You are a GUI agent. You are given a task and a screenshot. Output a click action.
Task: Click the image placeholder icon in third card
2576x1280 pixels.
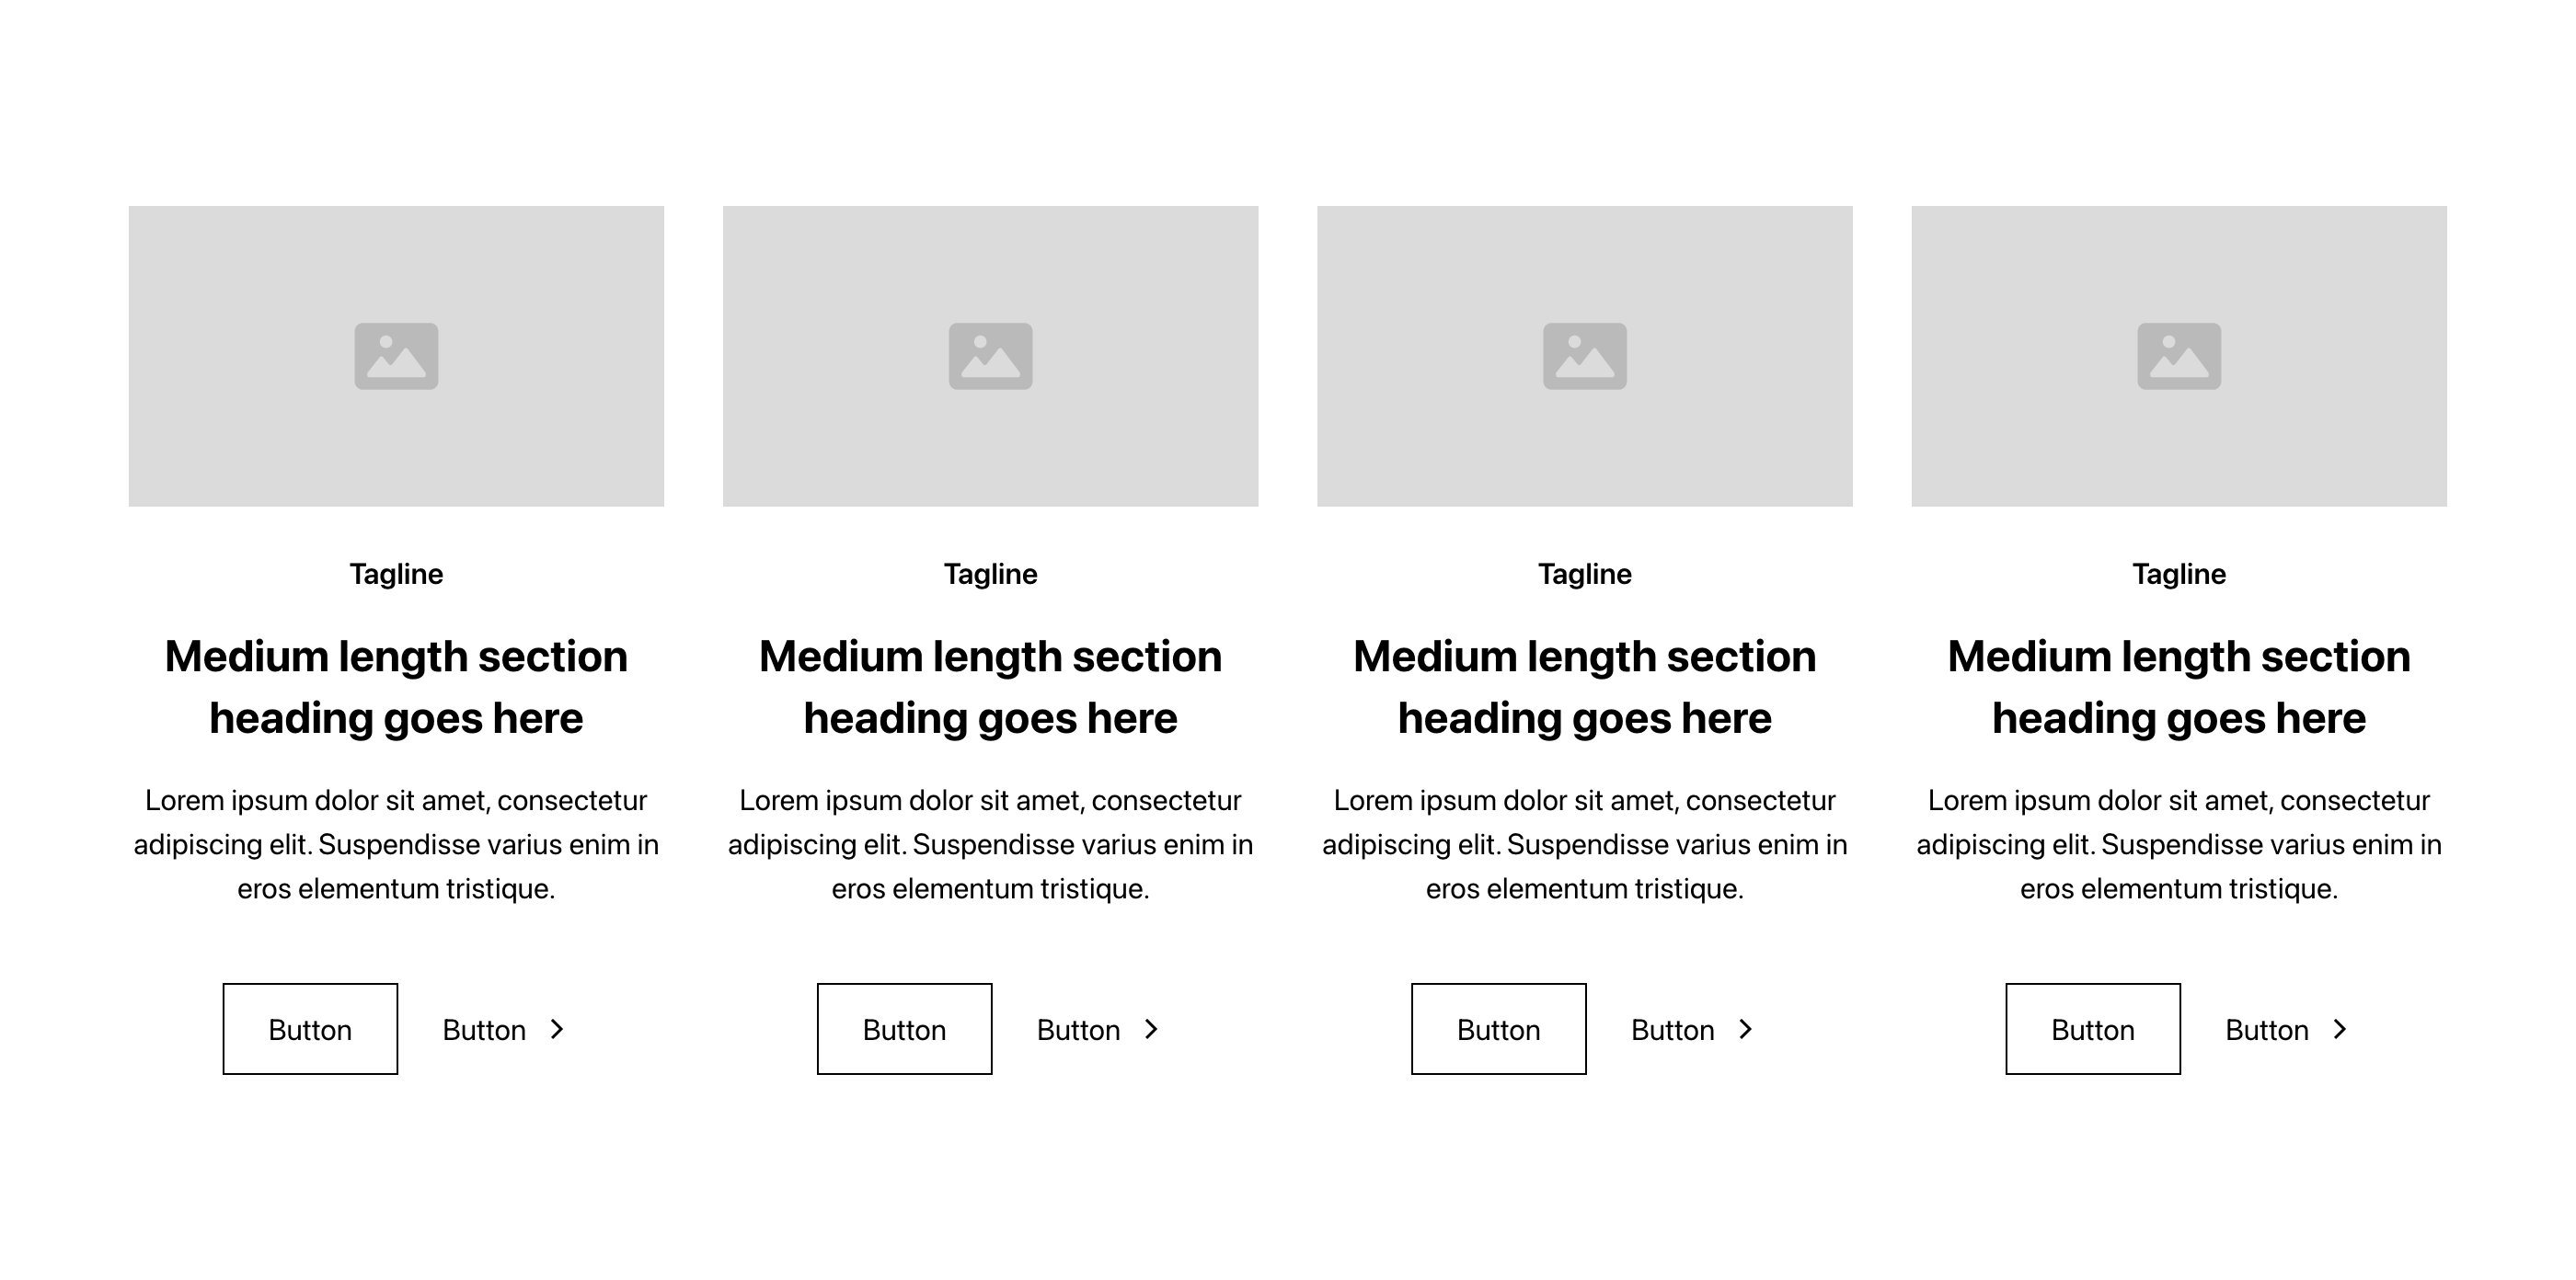point(1584,356)
